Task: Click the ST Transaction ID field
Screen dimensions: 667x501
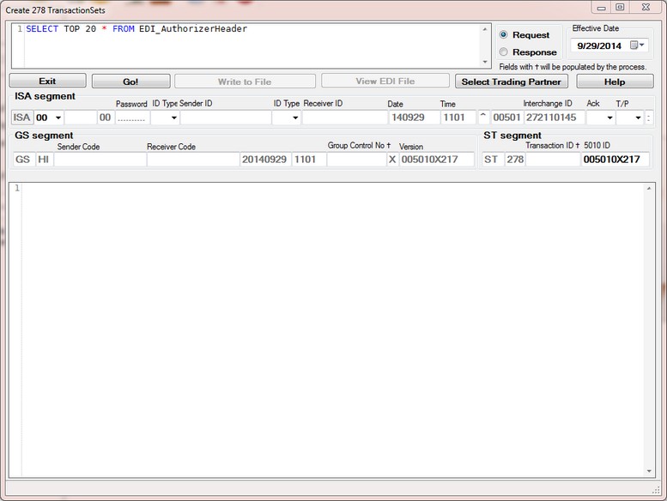Action: click(552, 160)
